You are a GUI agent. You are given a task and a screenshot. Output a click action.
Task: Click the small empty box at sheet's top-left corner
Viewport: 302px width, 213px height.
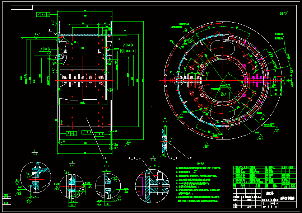(22, 7)
